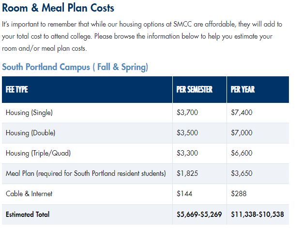Click the introductory paragraph about housing costs
The height and width of the screenshot is (228, 302).
[142, 36]
